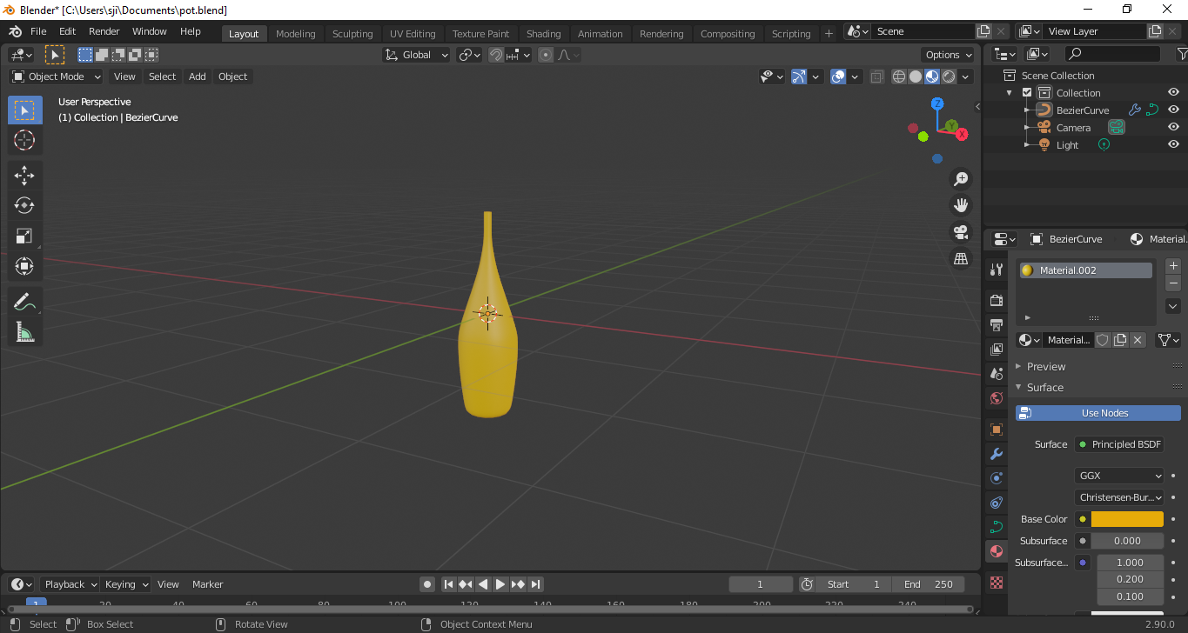
Task: Select the Texture Properties checkerboard icon
Action: click(996, 582)
